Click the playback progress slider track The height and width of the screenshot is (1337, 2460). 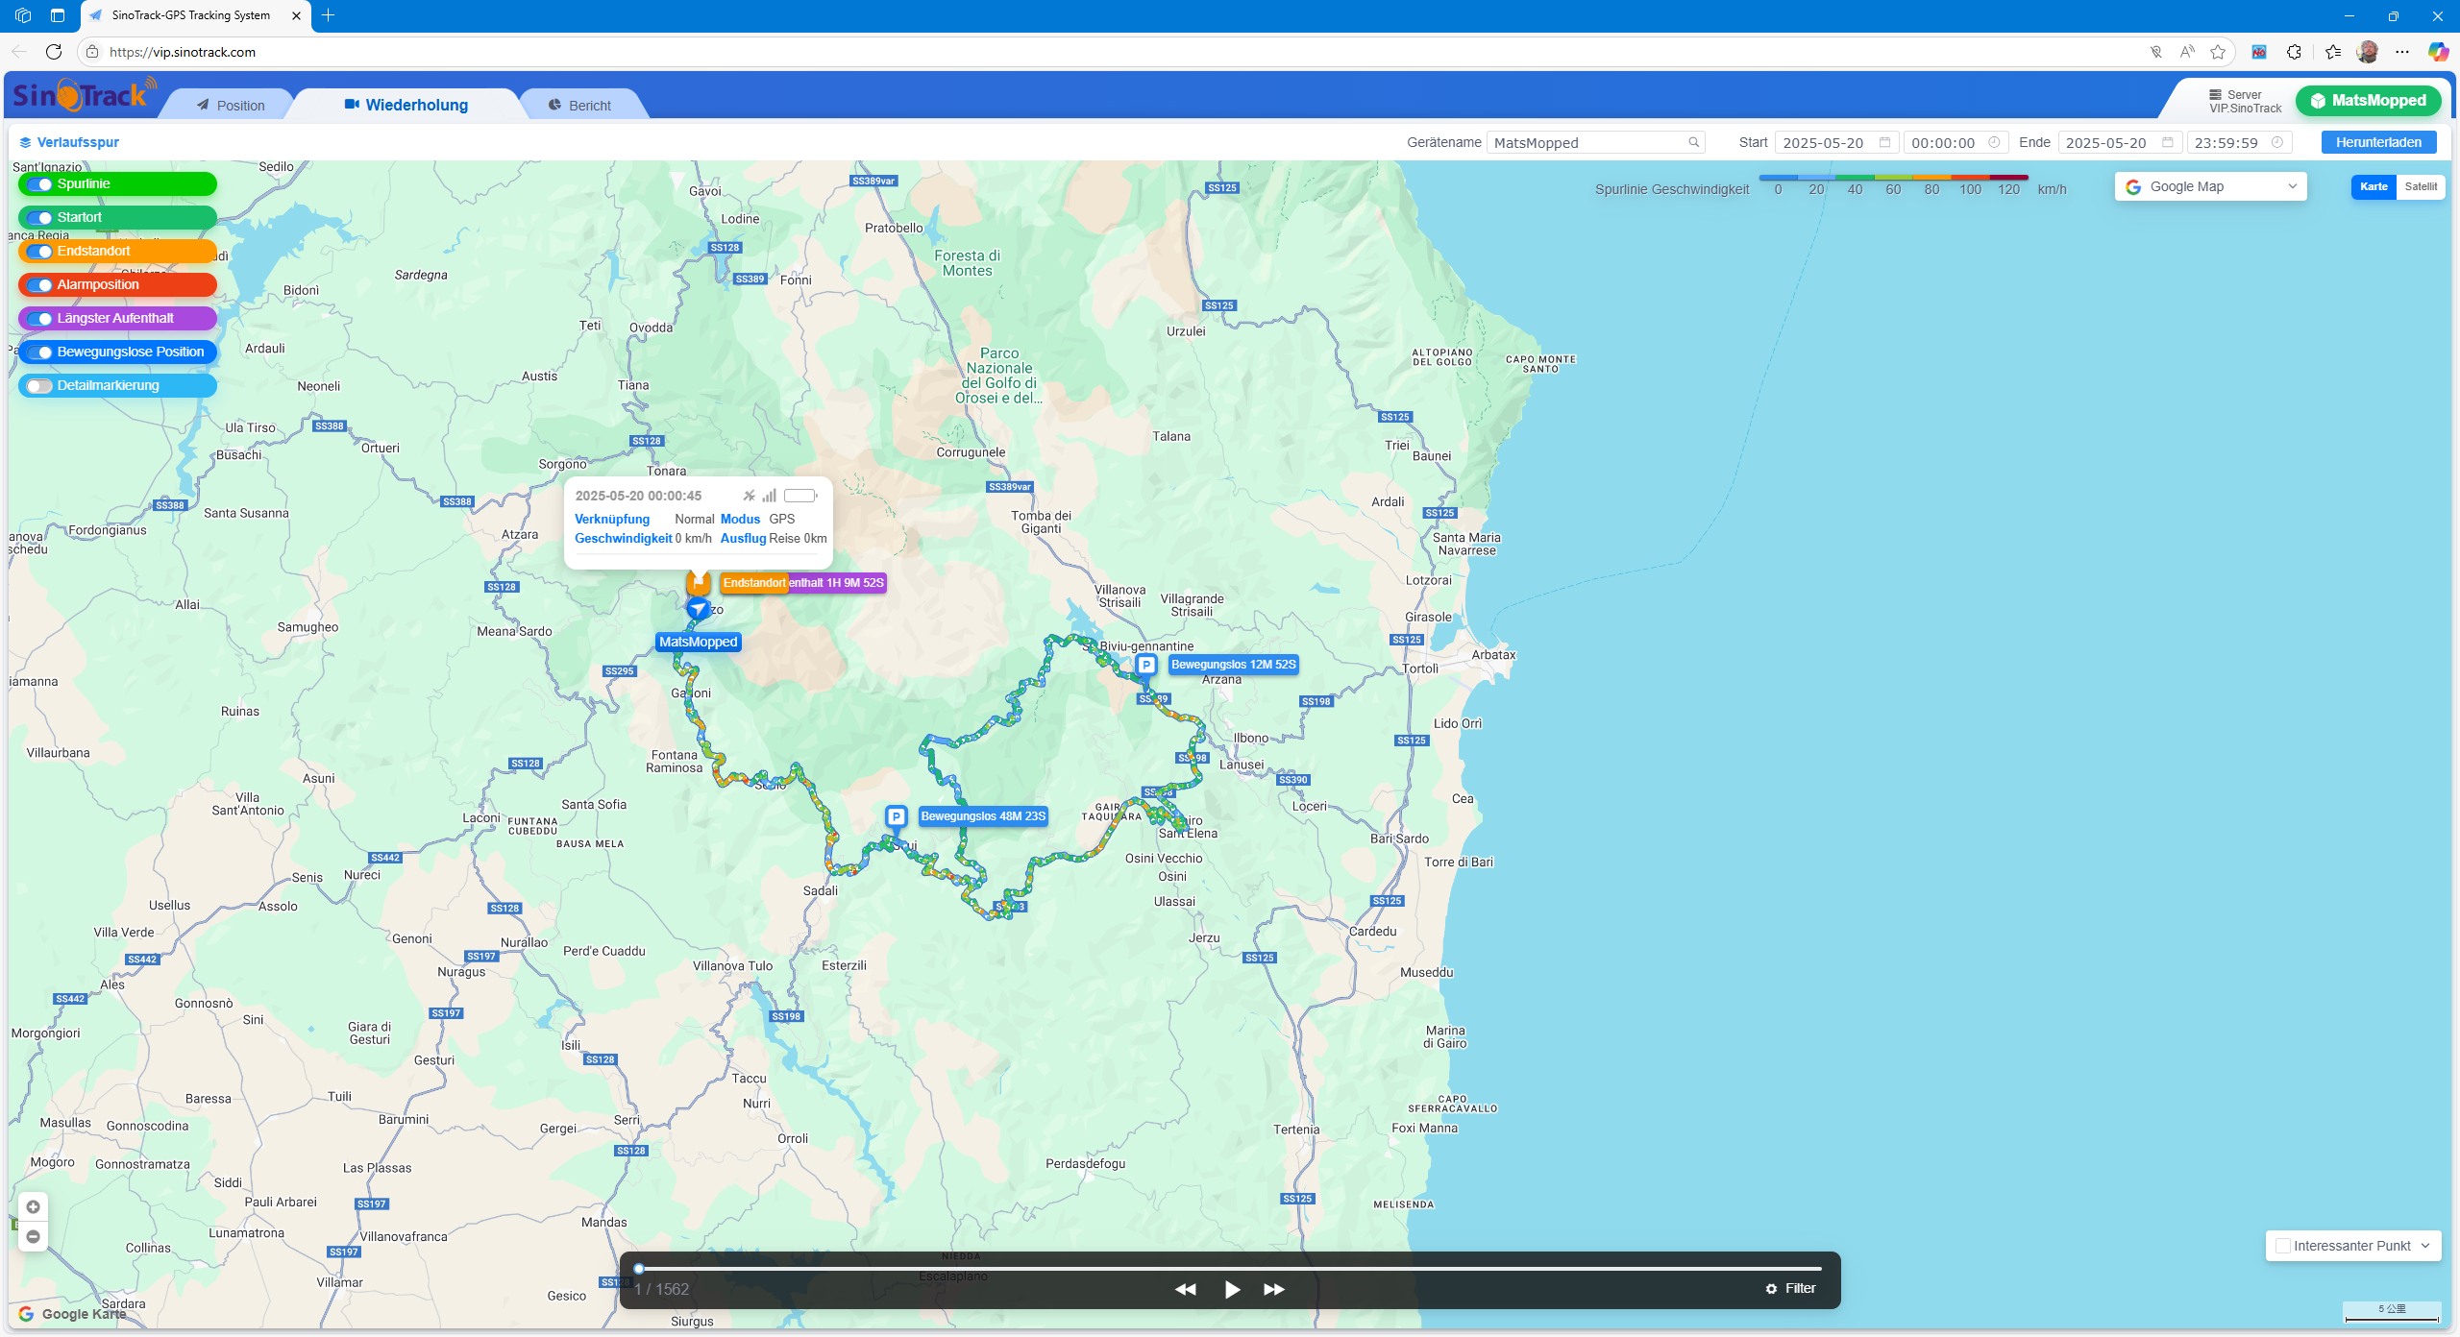click(1230, 1269)
